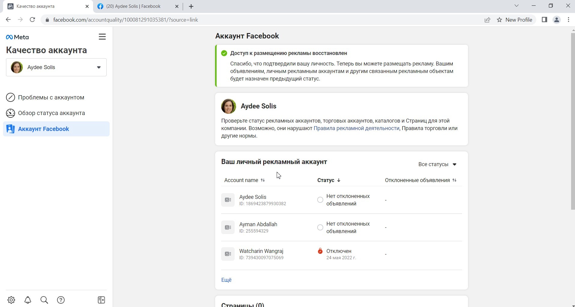Open notifications bell in sidebar footer
Screen dimensions: 575x307
pos(28,300)
